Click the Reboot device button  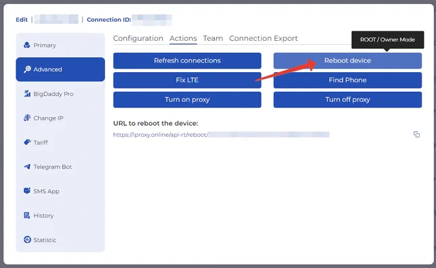pos(347,61)
